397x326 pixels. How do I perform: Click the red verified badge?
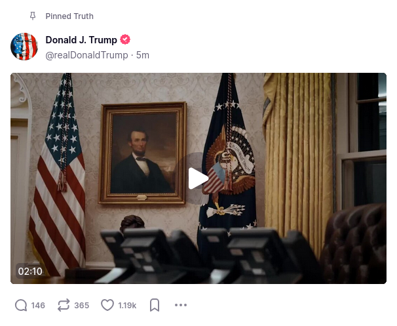click(x=125, y=39)
